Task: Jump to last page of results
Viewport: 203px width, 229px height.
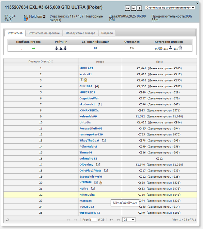Action: pos(119,220)
